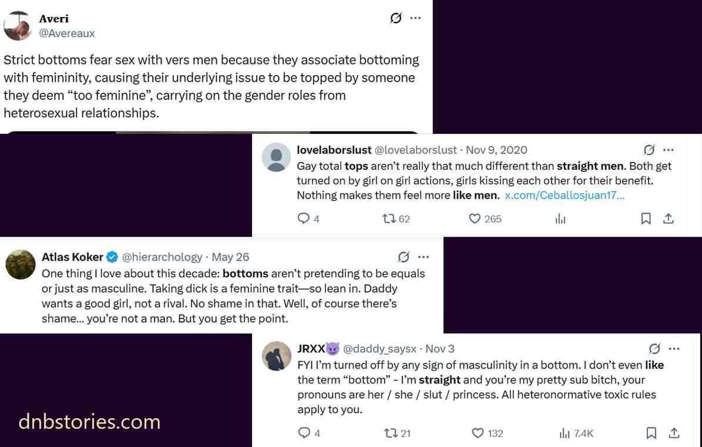
Task: Click the upload share icon on lovelaborslust's tweet
Action: 669,219
